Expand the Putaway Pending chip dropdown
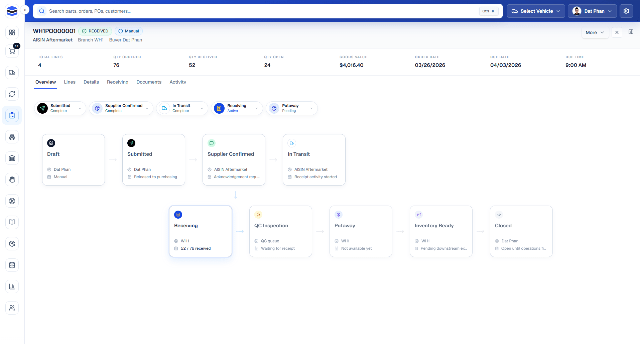The height and width of the screenshot is (344, 640). (311, 108)
